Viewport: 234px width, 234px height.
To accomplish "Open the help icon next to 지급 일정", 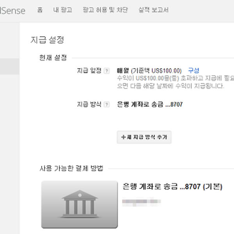I will (x=106, y=71).
